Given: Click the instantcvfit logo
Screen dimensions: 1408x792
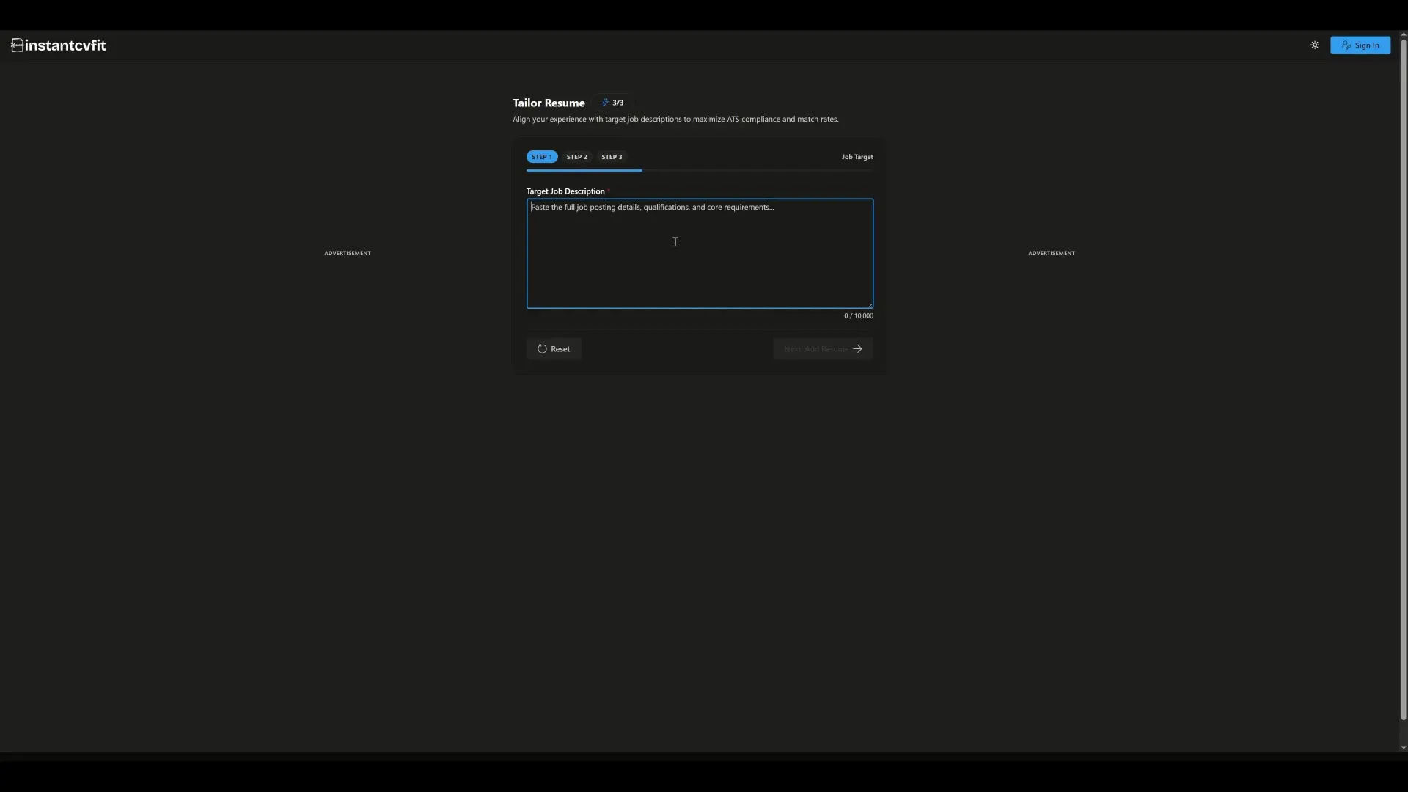Looking at the screenshot, I should click(59, 45).
